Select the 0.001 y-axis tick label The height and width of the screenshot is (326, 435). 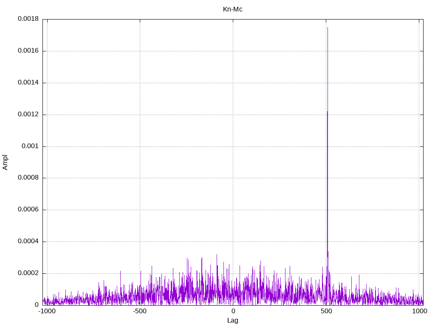pos(31,146)
